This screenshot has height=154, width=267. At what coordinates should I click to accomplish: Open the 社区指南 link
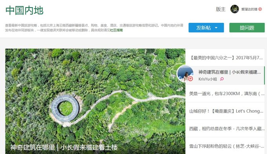116,30
